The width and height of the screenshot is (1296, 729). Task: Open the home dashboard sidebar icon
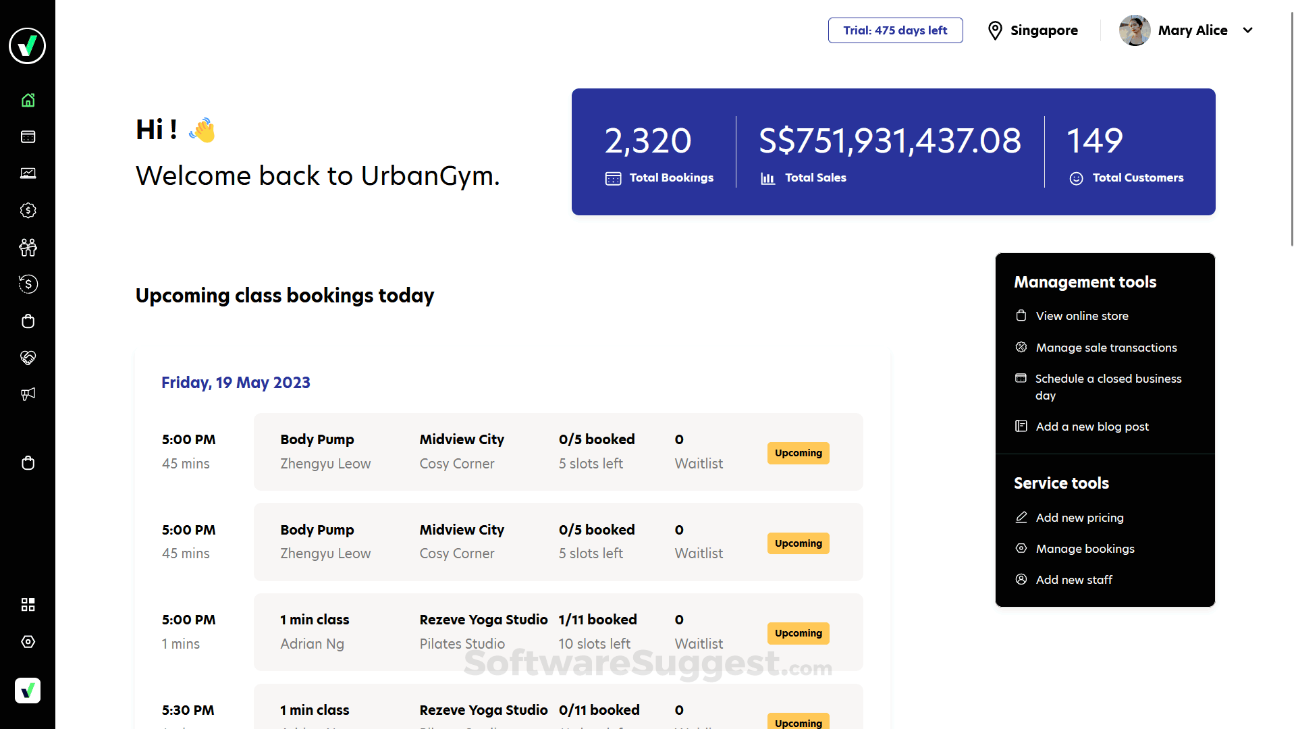[x=28, y=100]
